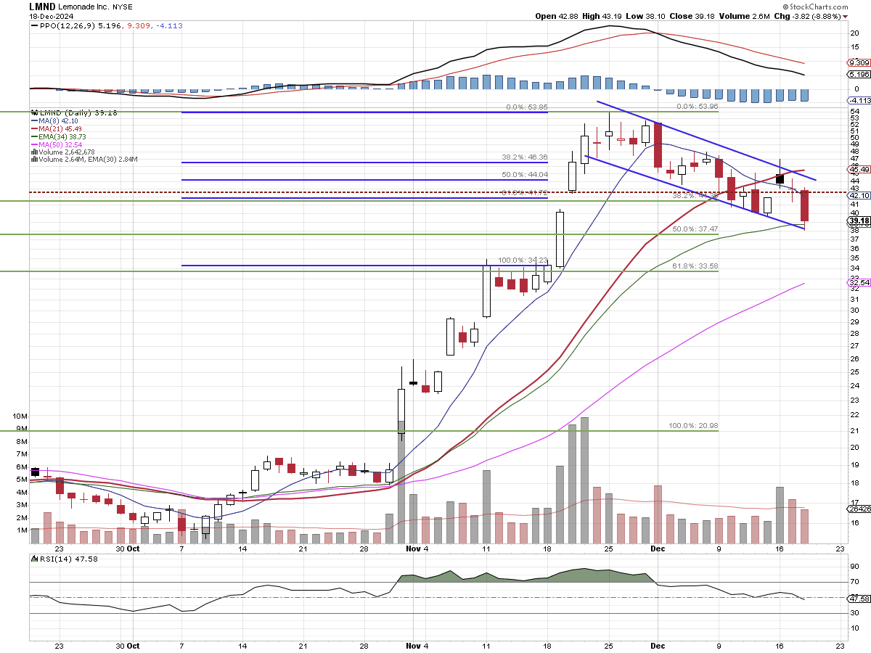
Task: Click the '30 Oct' date on price chart axis
Action: point(128,551)
